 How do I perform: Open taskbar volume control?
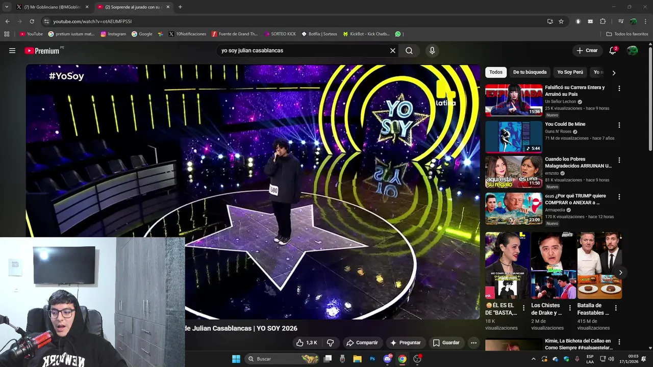click(x=611, y=359)
